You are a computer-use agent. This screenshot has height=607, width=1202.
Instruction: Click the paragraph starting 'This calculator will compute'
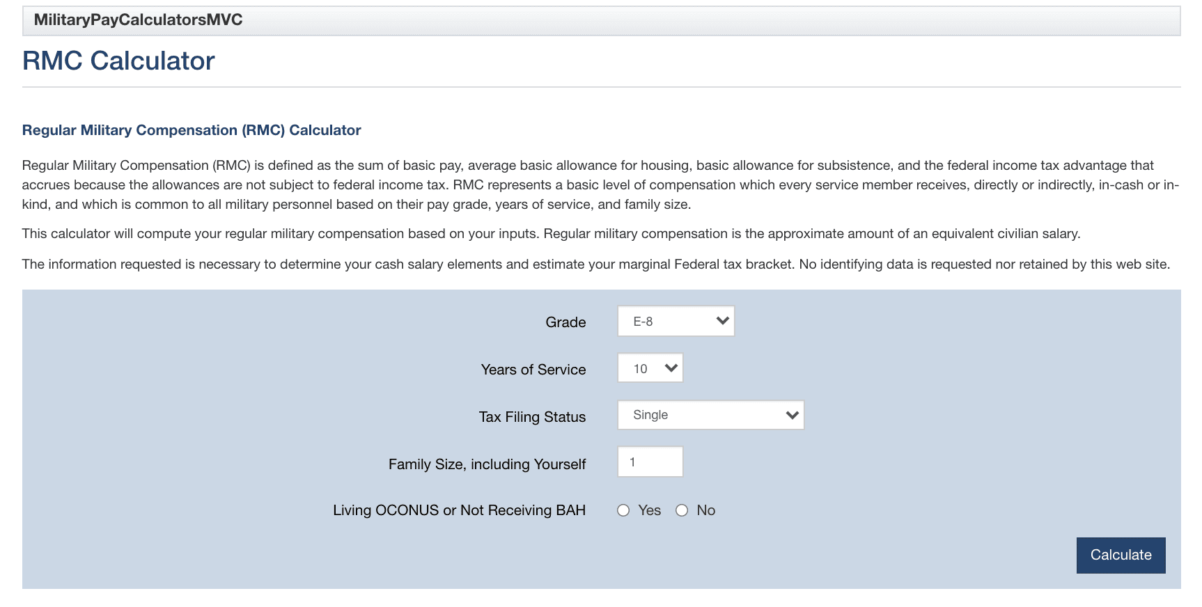[551, 234]
